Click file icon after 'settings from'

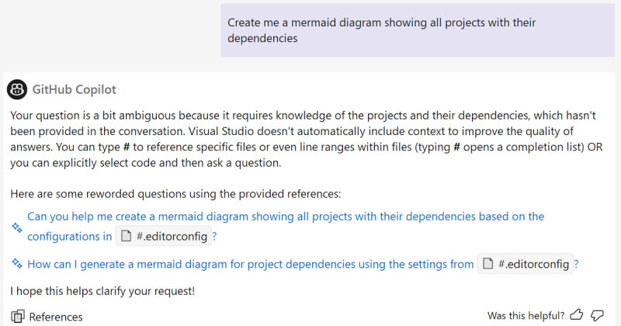tap(487, 264)
